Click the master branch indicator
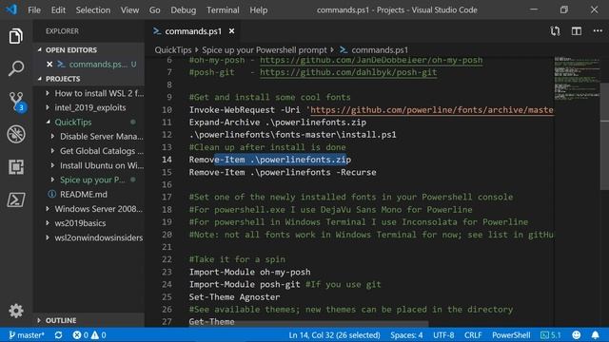 27,335
